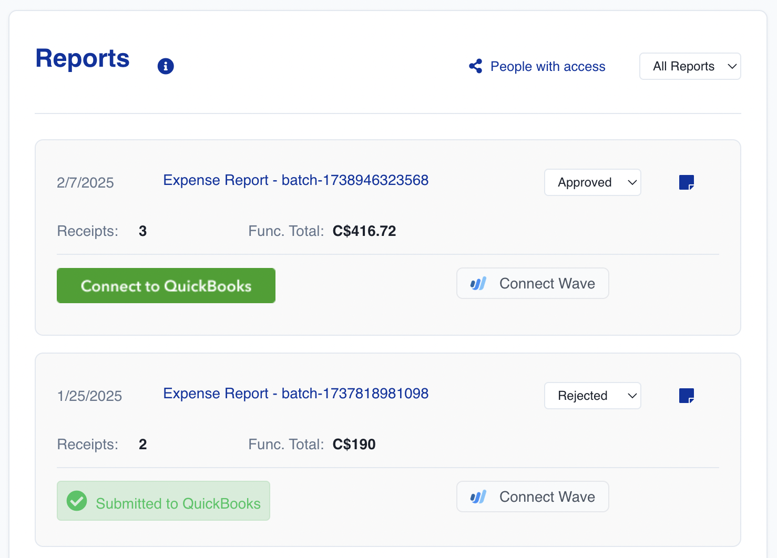Viewport: 777px width, 558px height.
Task: Open the note icon for the 2/7/2025 report
Action: coord(687,182)
